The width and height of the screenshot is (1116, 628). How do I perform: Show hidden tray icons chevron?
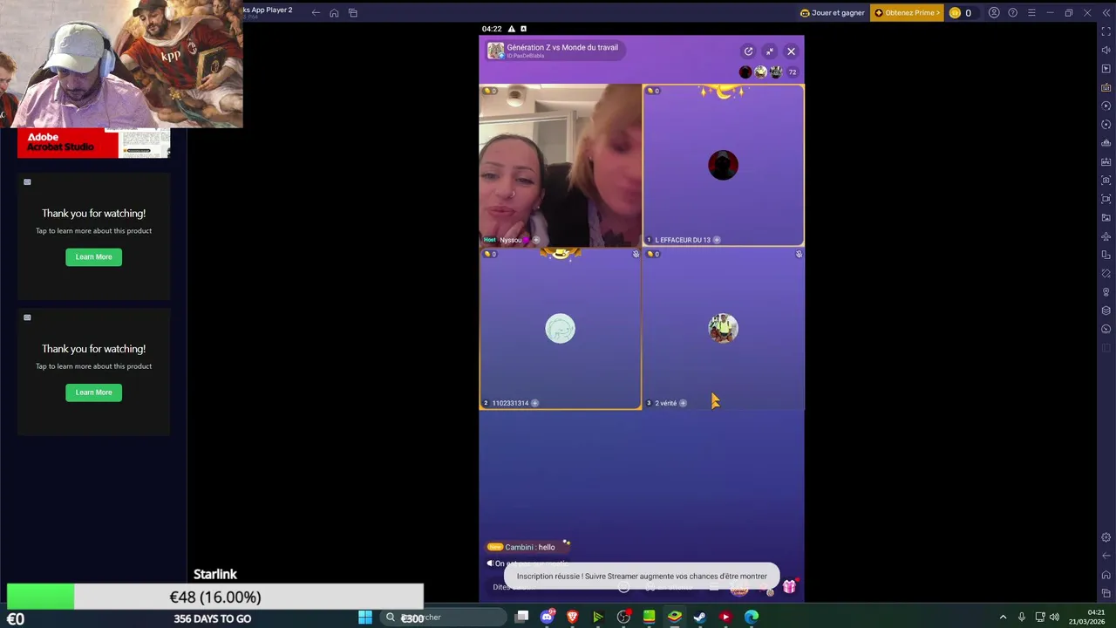pyautogui.click(x=1003, y=618)
